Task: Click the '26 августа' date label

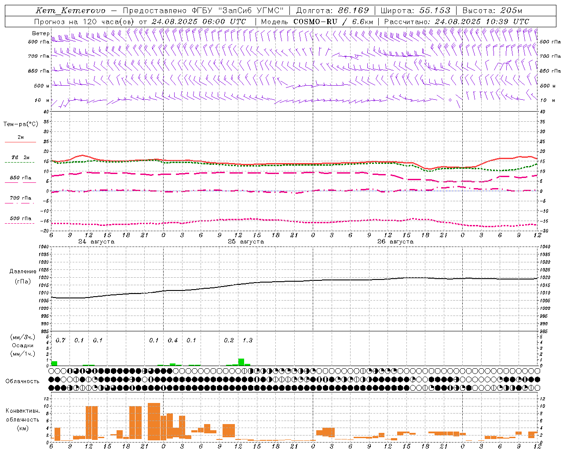Action: (x=395, y=242)
